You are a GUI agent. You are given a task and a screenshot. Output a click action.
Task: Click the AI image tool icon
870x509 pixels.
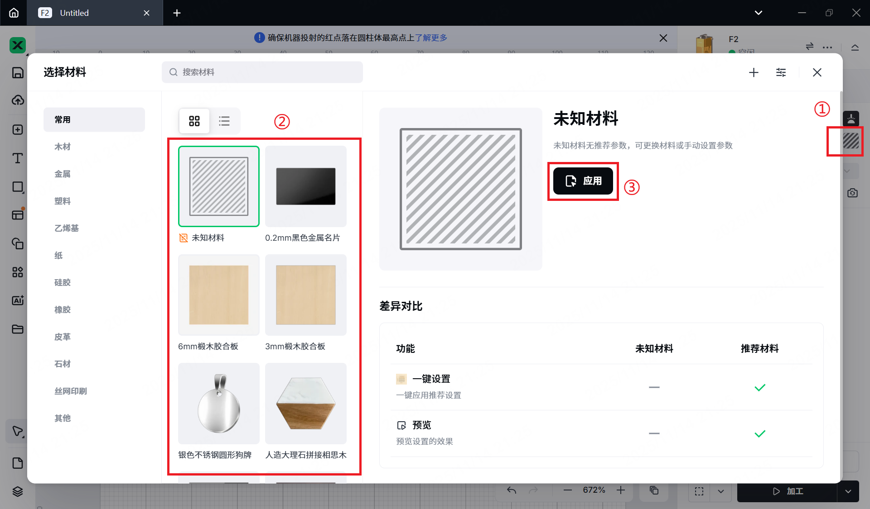pyautogui.click(x=18, y=300)
